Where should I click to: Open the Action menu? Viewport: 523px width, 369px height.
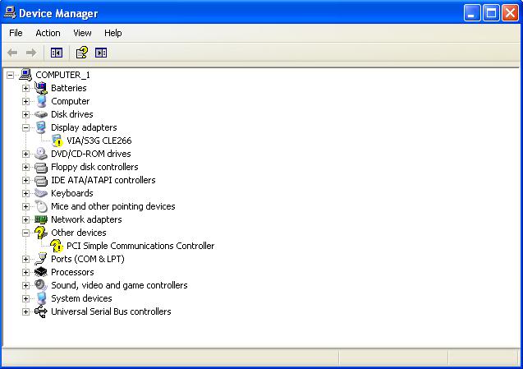coord(48,33)
